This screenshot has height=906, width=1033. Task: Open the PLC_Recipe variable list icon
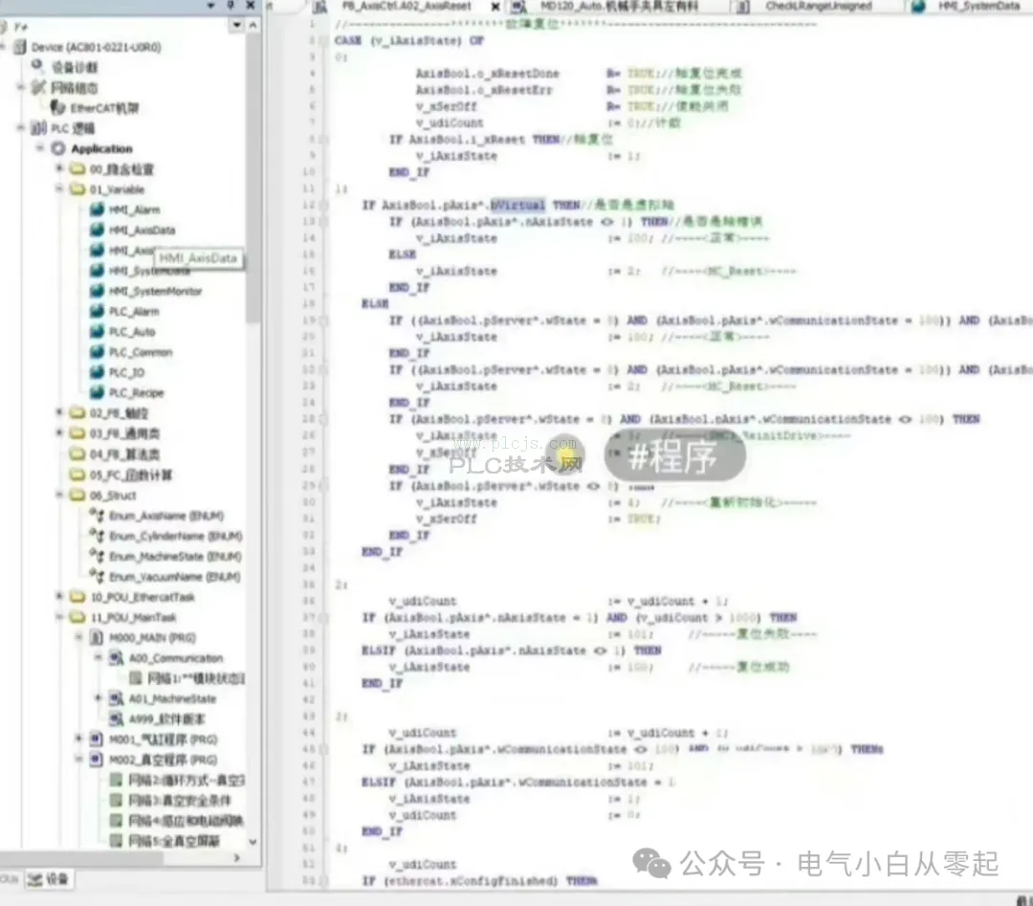tap(97, 392)
